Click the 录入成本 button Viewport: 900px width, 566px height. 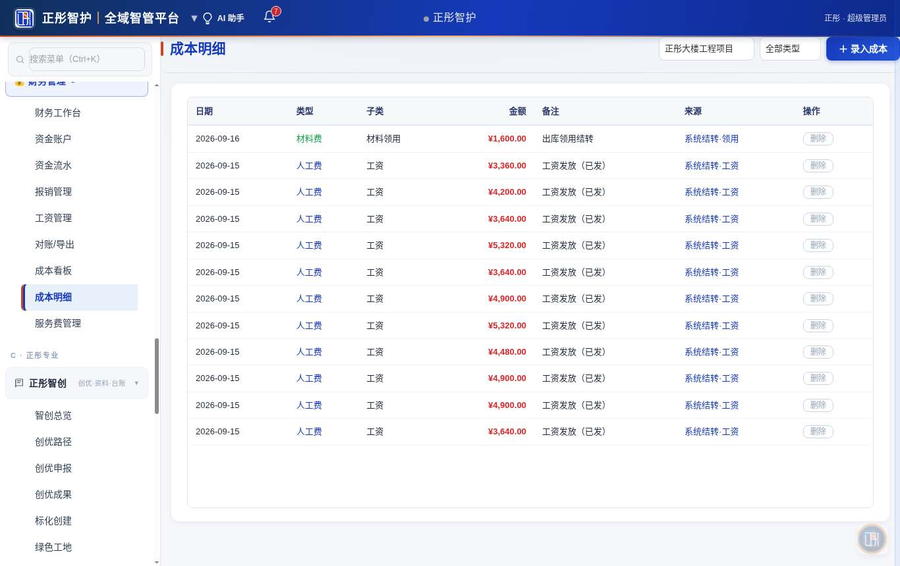(x=862, y=49)
